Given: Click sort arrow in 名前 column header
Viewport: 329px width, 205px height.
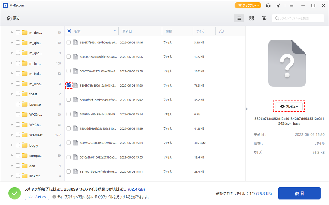Looking at the screenshot, I should pos(115,31).
